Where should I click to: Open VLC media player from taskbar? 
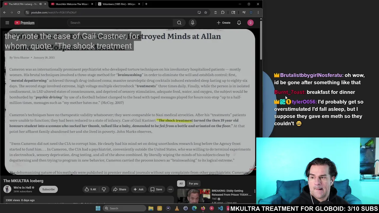coord(177,208)
